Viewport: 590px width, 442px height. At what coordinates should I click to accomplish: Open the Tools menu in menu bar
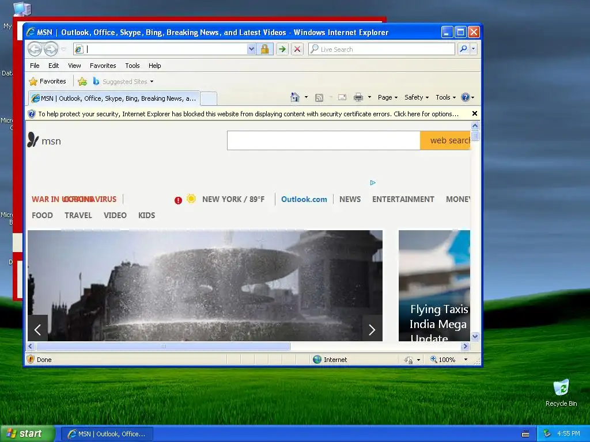[x=133, y=66]
